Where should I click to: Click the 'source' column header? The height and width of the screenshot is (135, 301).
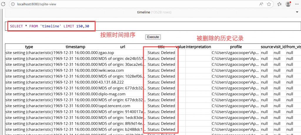click(x=267, y=47)
